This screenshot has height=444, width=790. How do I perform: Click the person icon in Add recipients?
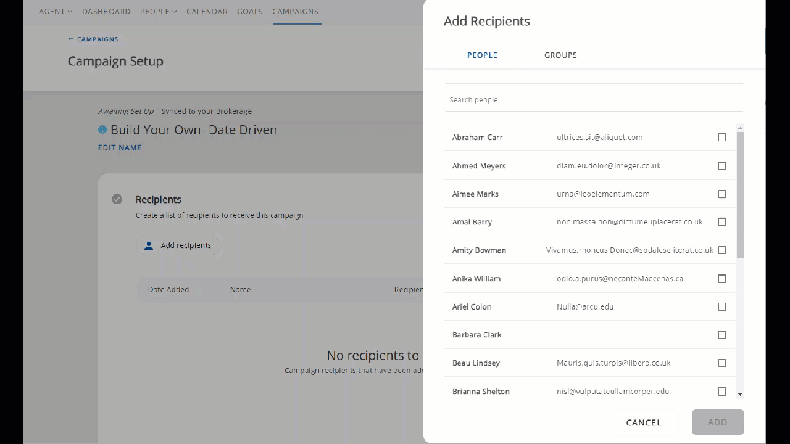149,245
